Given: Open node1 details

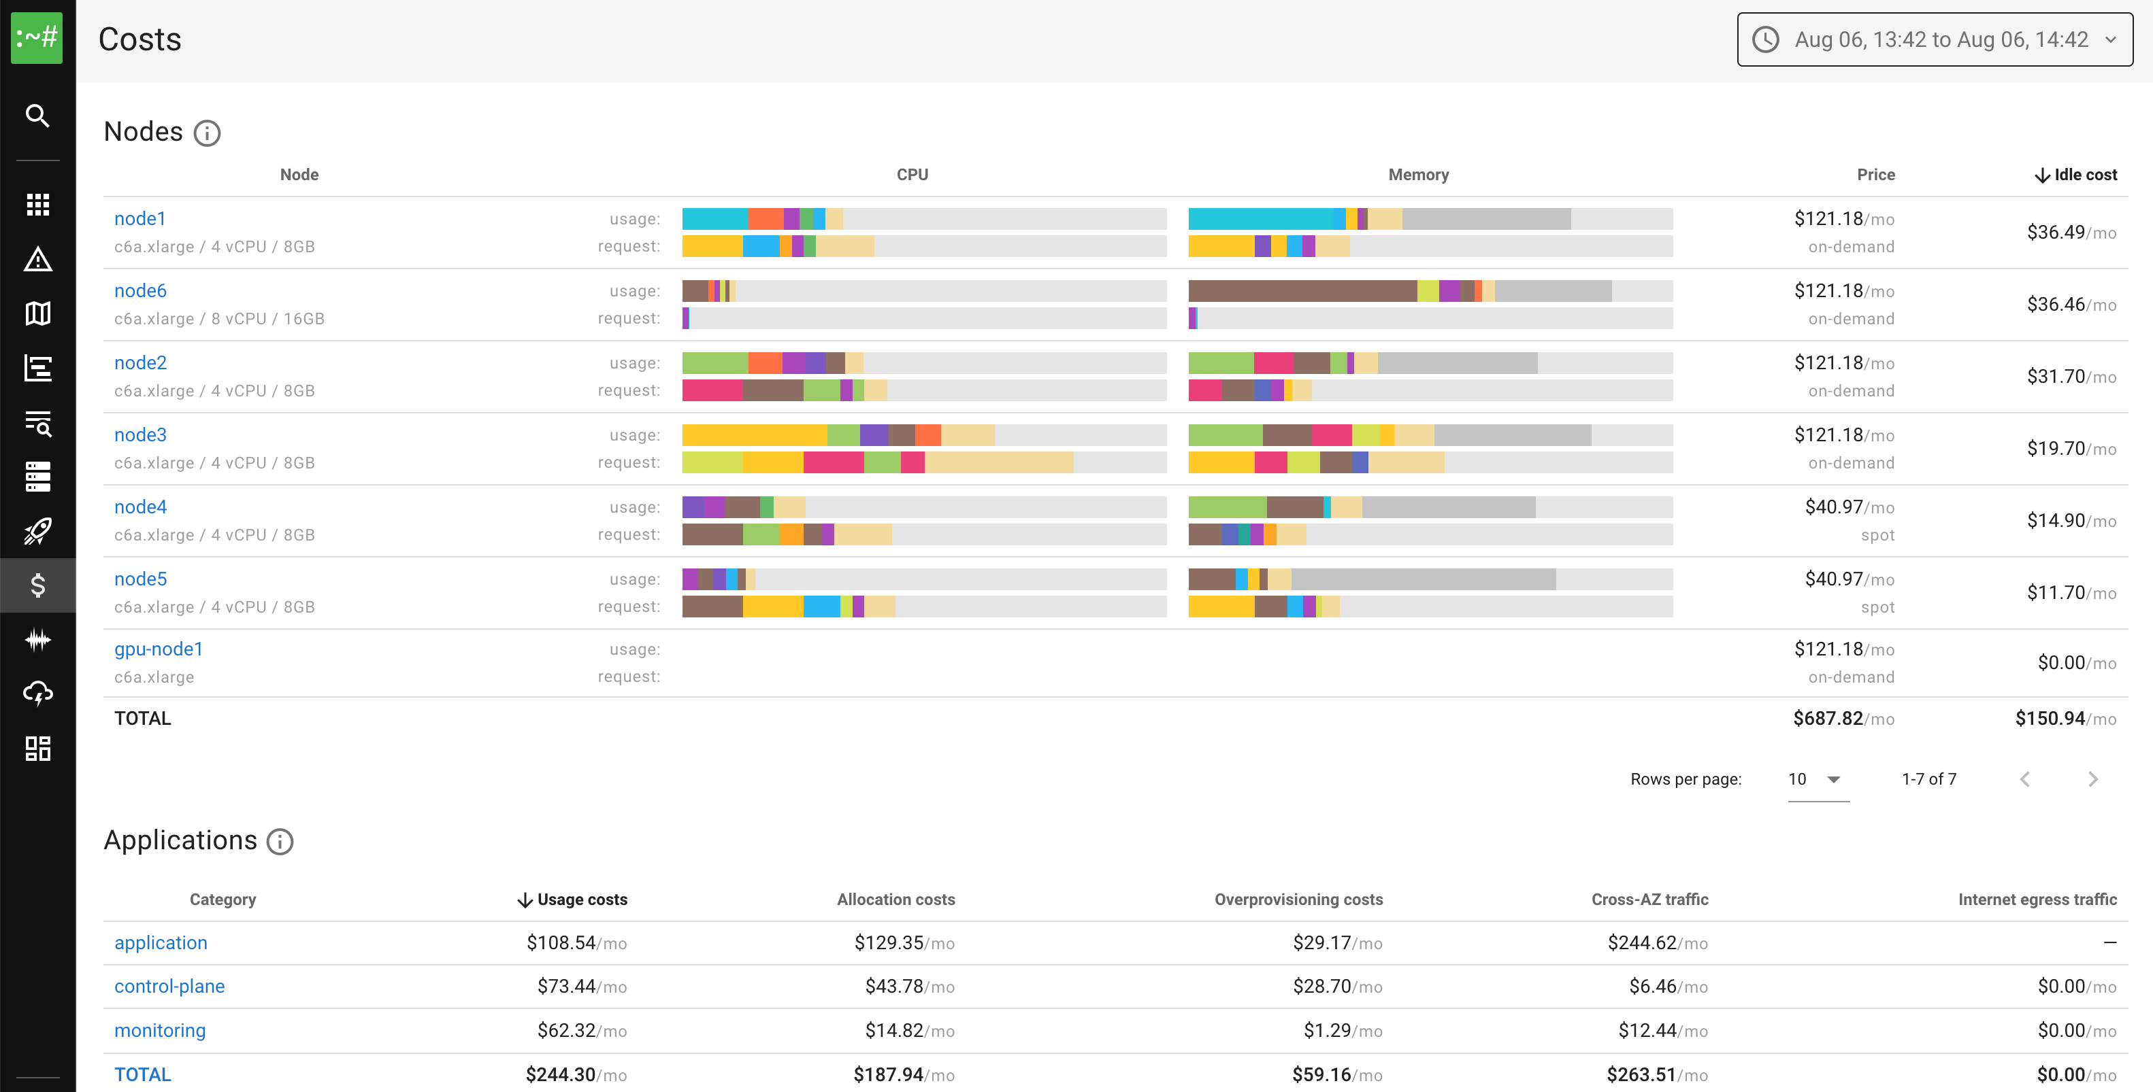Looking at the screenshot, I should point(139,218).
